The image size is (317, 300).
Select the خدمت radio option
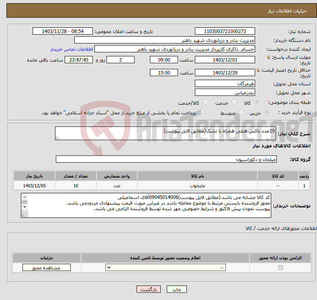(x=231, y=103)
